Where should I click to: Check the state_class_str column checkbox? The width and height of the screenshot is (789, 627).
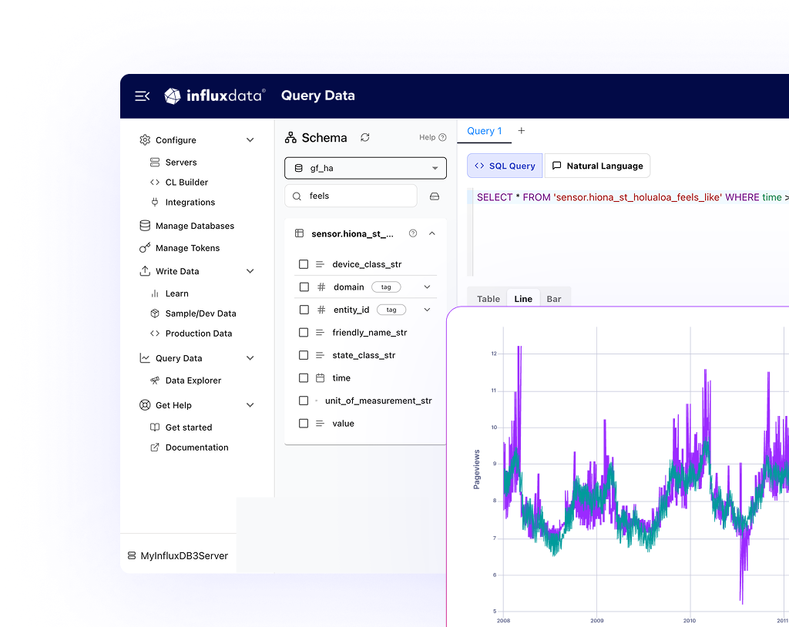tap(304, 355)
